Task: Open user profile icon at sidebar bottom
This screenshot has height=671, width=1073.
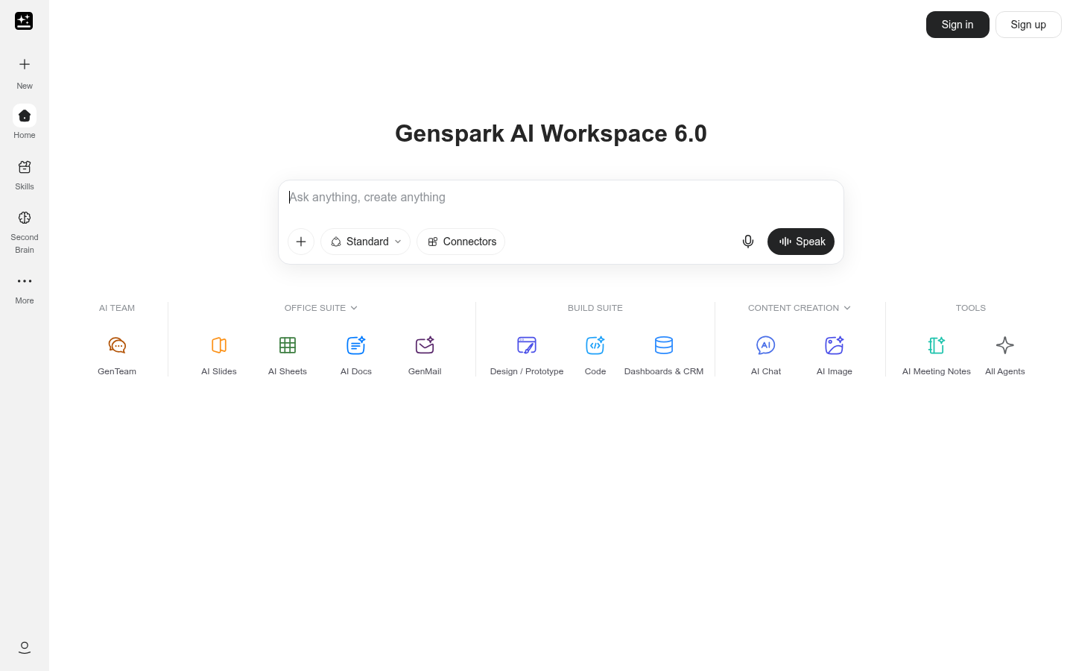Action: (x=25, y=647)
